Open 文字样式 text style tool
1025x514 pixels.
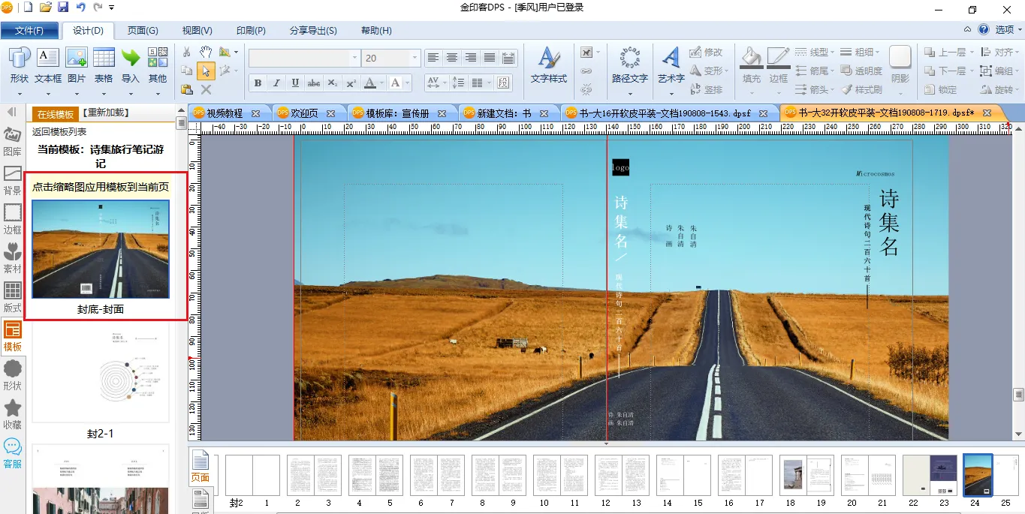pos(549,65)
